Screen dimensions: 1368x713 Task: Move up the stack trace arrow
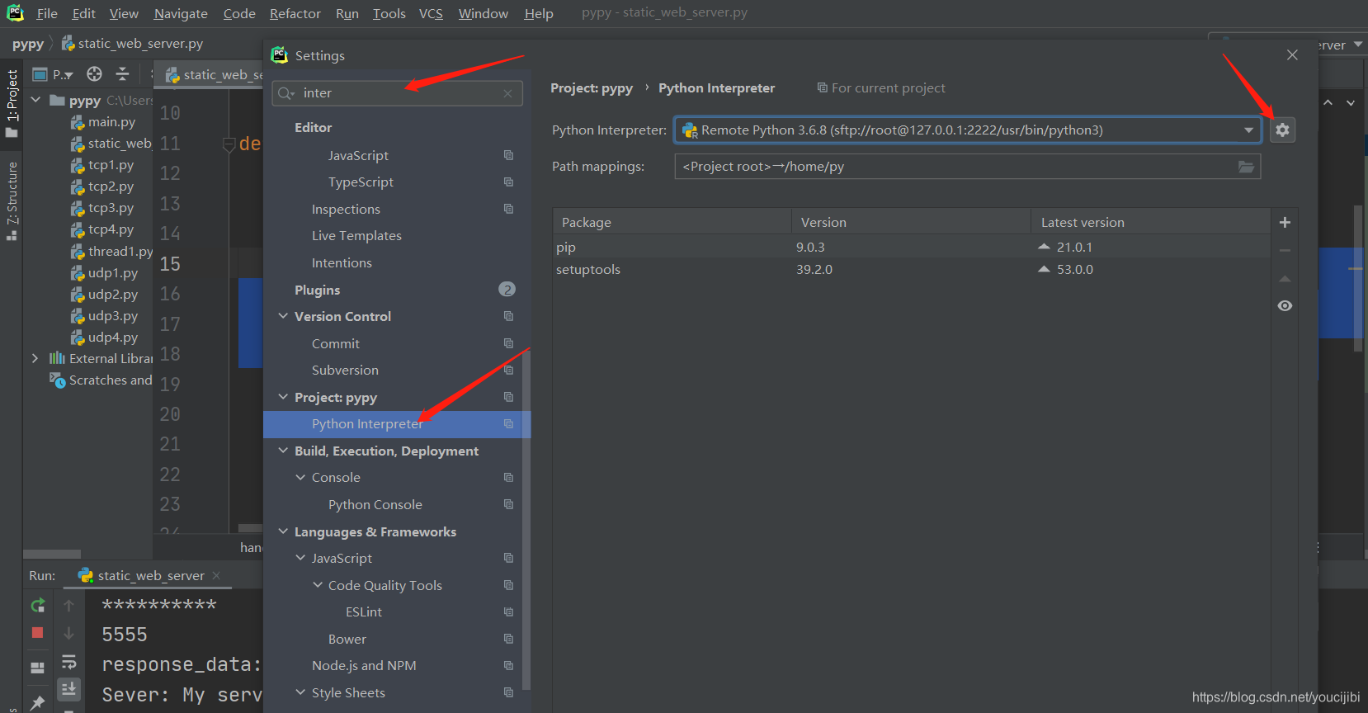[69, 606]
